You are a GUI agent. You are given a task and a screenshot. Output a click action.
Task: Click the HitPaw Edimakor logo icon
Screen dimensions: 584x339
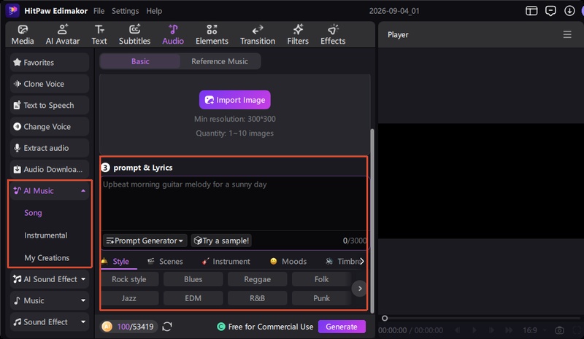point(12,10)
